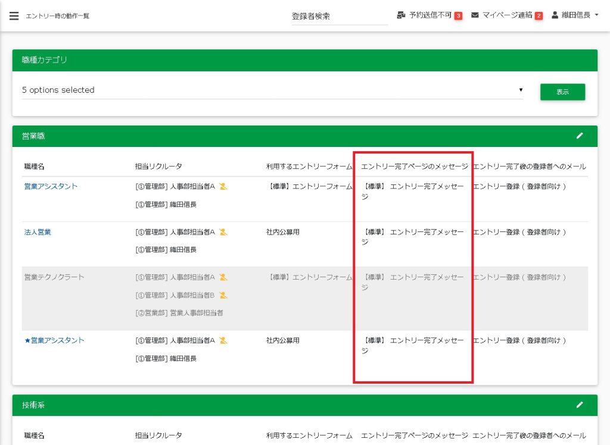
Task: Click notification-off icon beside 人事部担当者B
Action: tap(223, 295)
